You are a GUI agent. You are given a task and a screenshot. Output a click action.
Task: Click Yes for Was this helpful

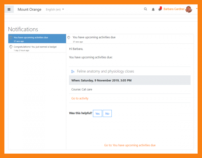[x=97, y=114]
